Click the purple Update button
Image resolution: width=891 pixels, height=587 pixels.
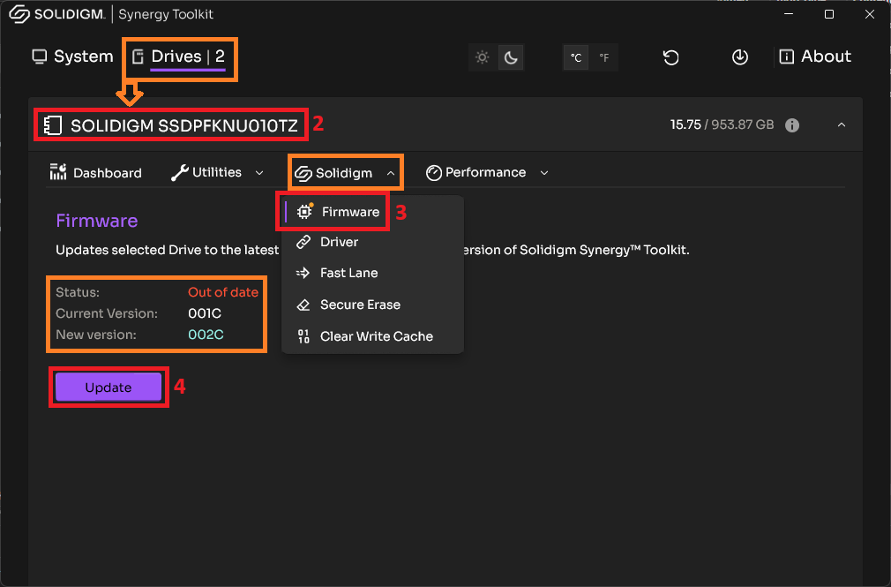pos(109,388)
